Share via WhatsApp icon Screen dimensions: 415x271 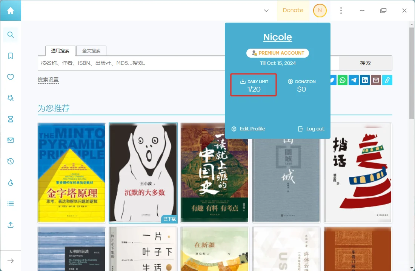click(343, 80)
